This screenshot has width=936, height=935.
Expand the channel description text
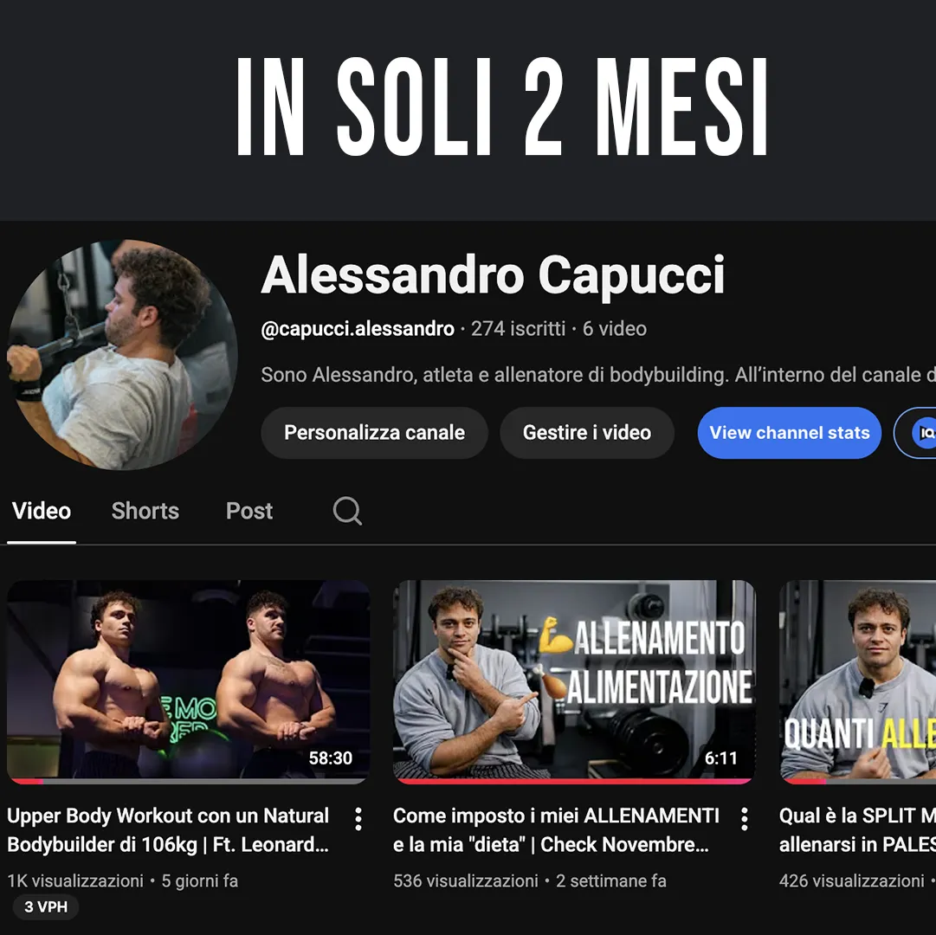coord(598,375)
